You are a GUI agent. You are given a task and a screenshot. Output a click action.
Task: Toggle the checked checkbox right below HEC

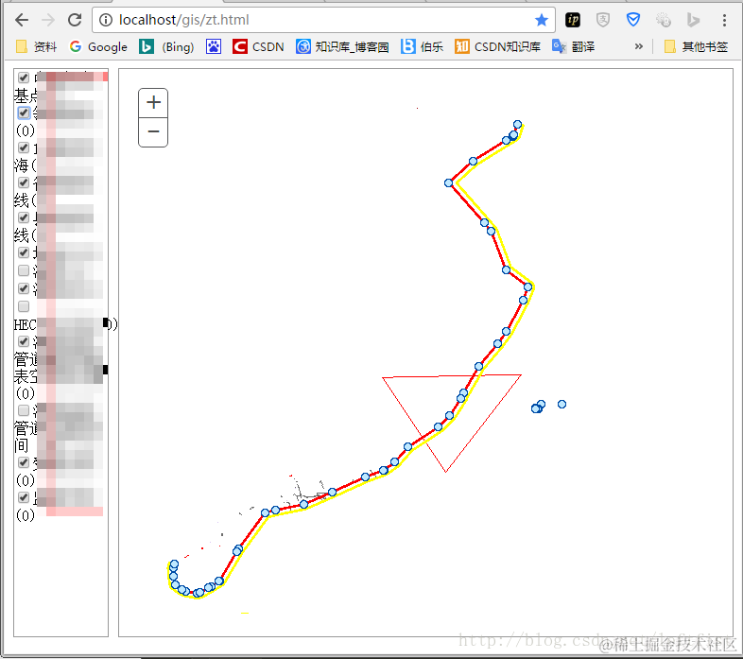click(x=24, y=341)
